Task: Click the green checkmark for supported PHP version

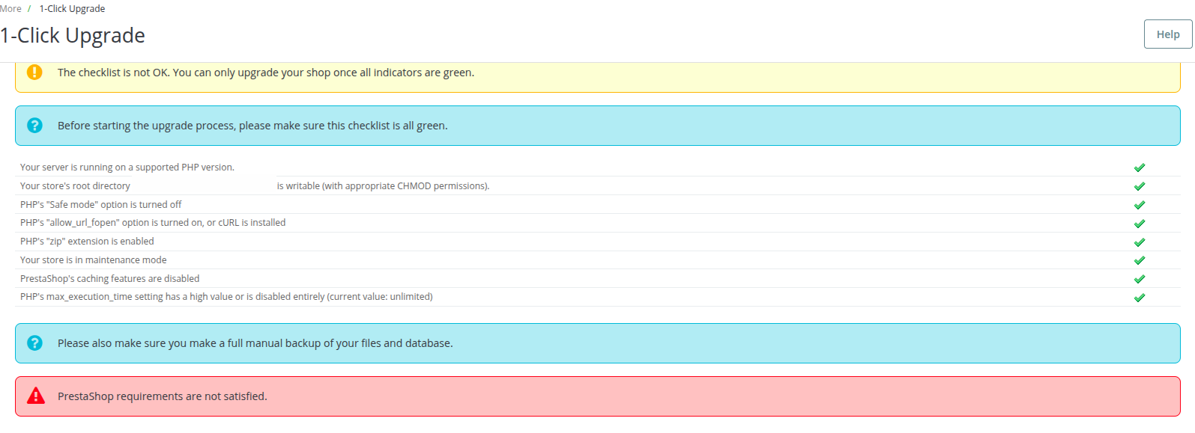Action: pos(1139,168)
